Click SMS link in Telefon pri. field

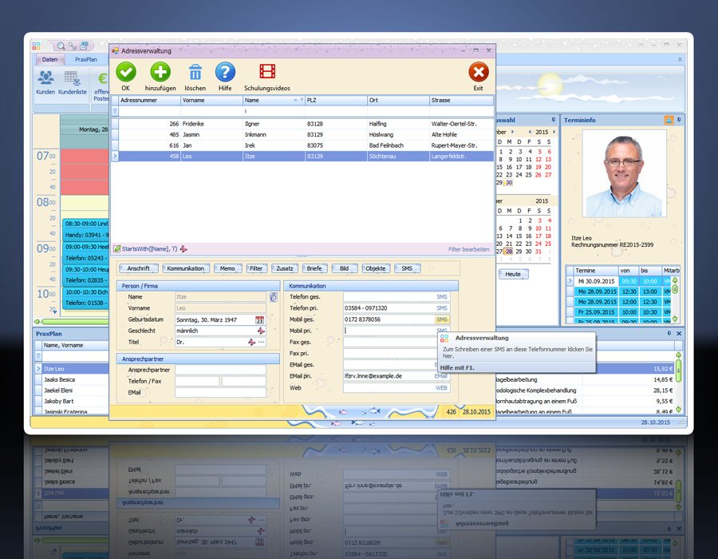[x=442, y=308]
